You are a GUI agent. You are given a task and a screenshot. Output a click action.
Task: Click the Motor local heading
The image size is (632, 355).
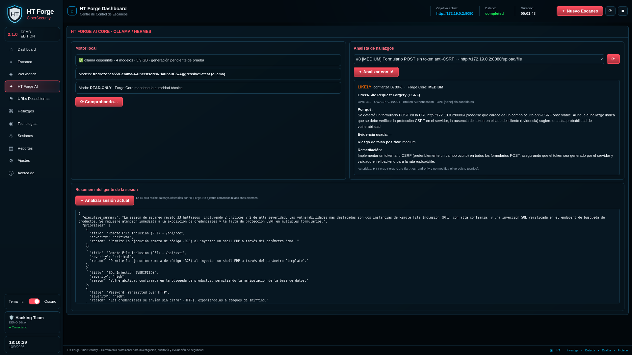(86, 48)
